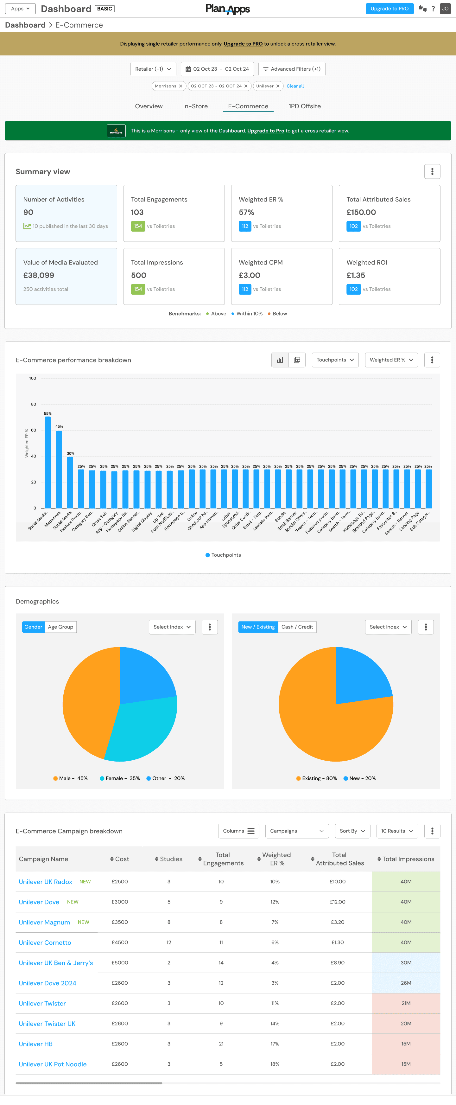Sort table by Studies column arrows
This screenshot has width=456, height=1105.
157,859
